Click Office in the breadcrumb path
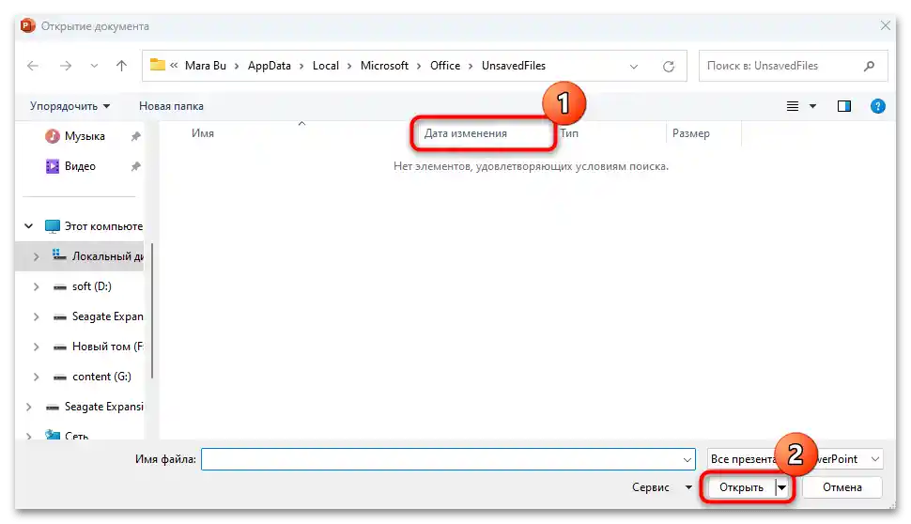This screenshot has height=524, width=911. click(445, 66)
